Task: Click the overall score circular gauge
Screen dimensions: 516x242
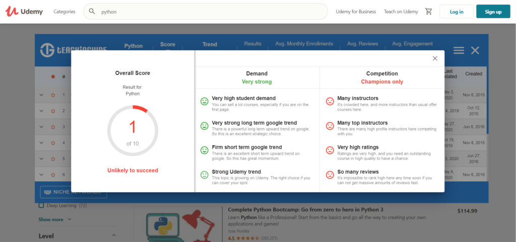Action: click(x=133, y=131)
